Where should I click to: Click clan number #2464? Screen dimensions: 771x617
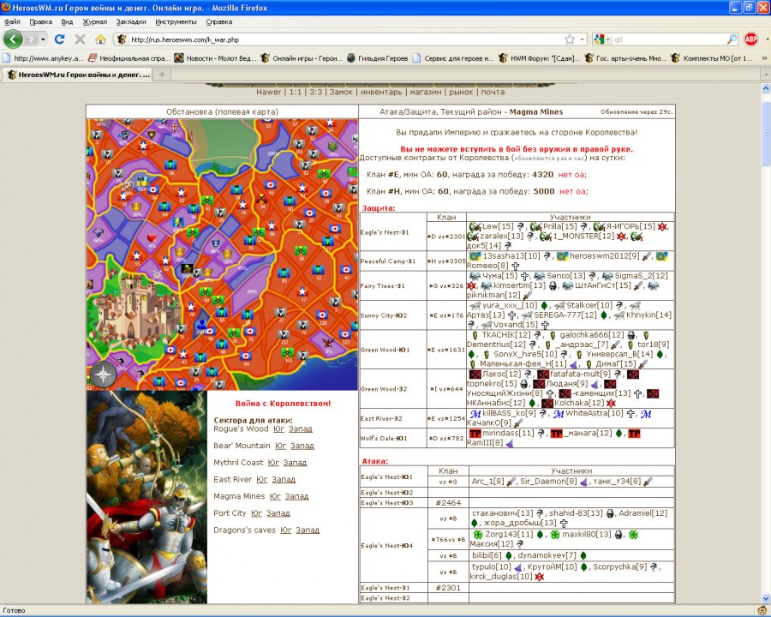pyautogui.click(x=448, y=503)
